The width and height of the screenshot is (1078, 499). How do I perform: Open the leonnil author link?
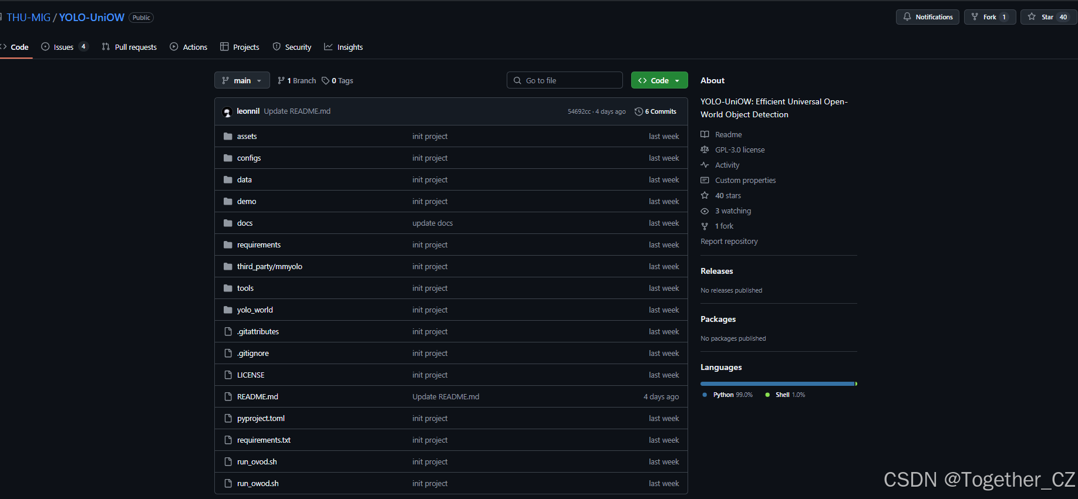click(x=248, y=111)
